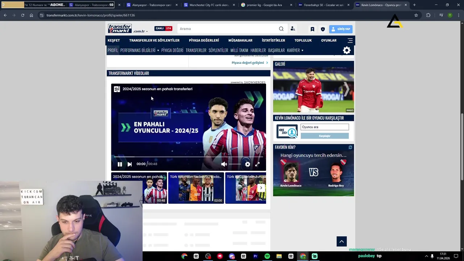
Task: Open the hamburger menu in navigation bar
Action: pyautogui.click(x=350, y=40)
